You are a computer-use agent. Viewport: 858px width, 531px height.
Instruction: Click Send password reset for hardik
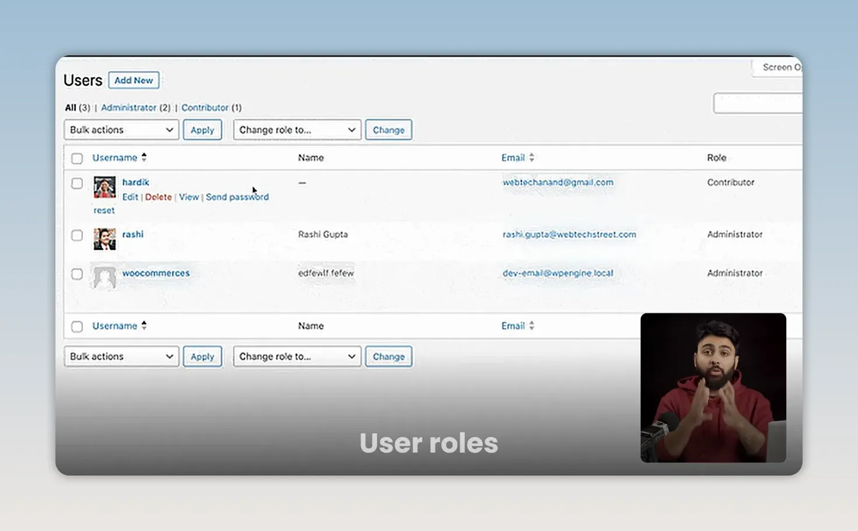[x=237, y=197]
